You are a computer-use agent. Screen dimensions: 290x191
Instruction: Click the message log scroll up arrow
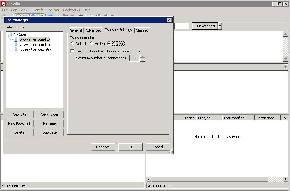click(x=286, y=34)
